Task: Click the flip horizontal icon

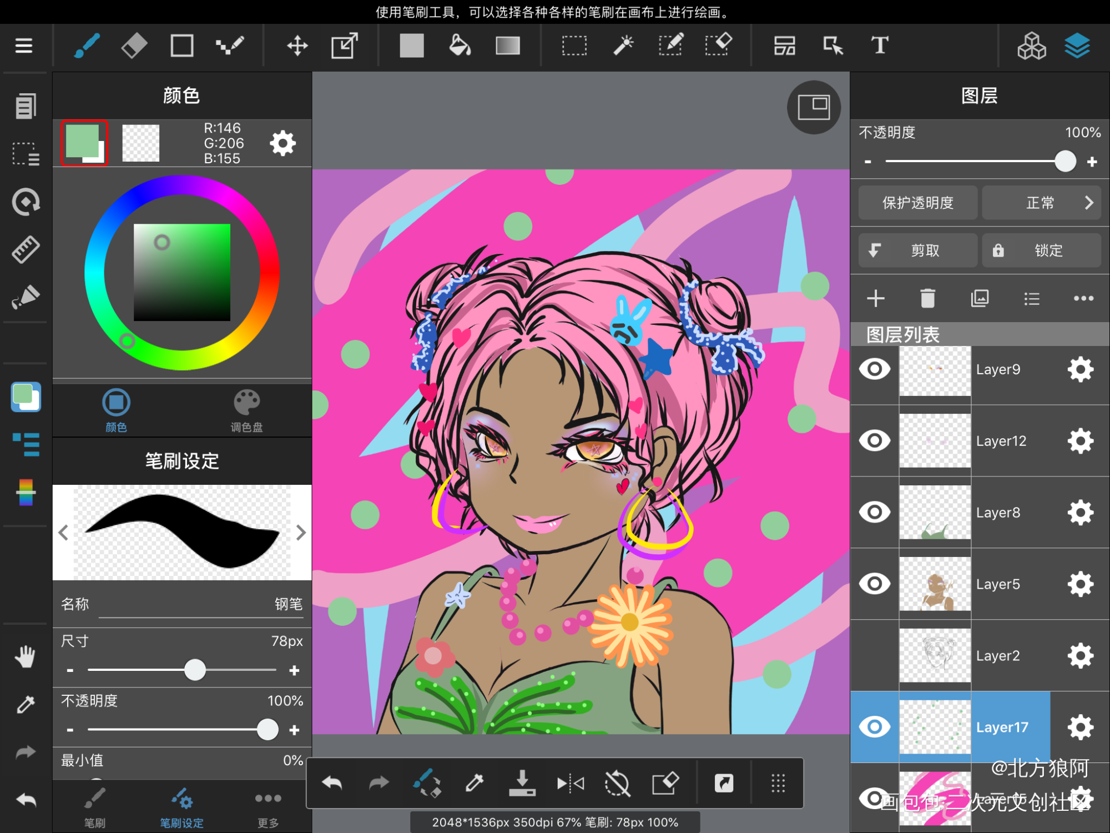Action: [x=570, y=784]
